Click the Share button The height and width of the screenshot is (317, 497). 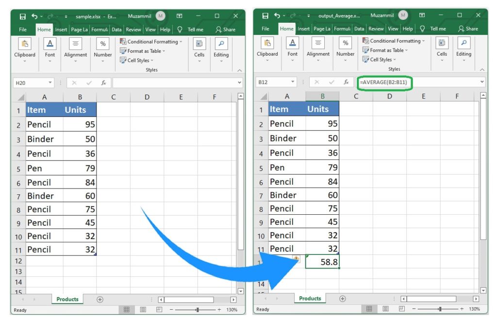tap(467, 28)
